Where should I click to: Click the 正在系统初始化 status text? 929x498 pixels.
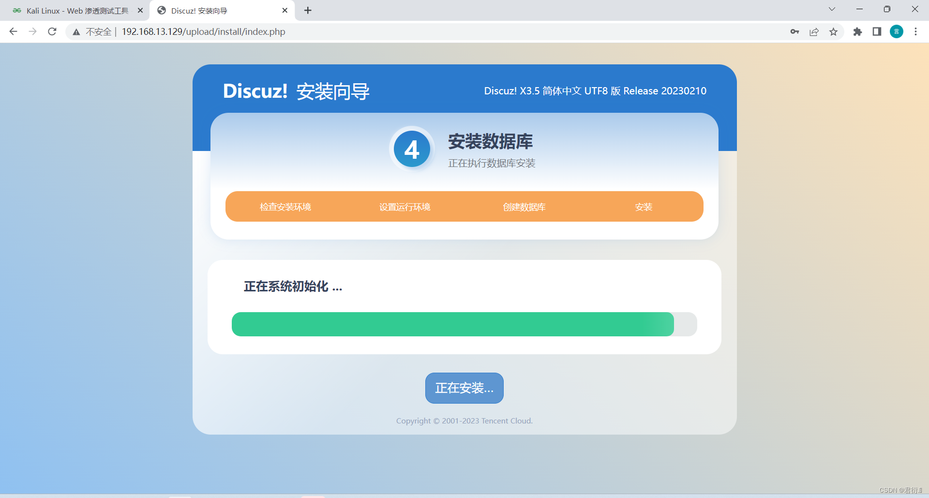[293, 287]
